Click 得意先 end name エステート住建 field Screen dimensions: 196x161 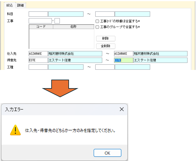[x=161, y=60]
